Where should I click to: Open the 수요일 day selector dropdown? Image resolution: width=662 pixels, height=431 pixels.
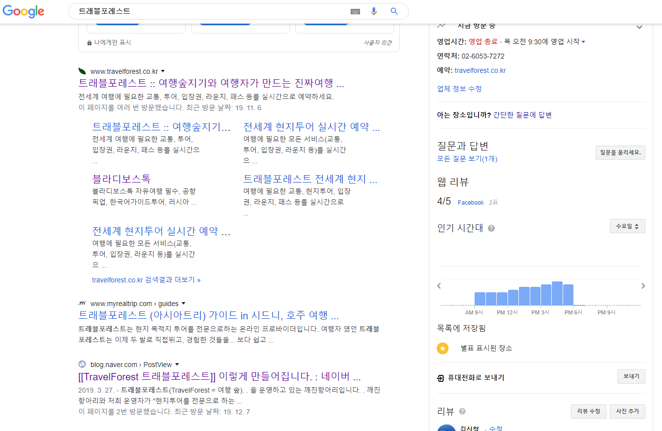click(x=627, y=226)
